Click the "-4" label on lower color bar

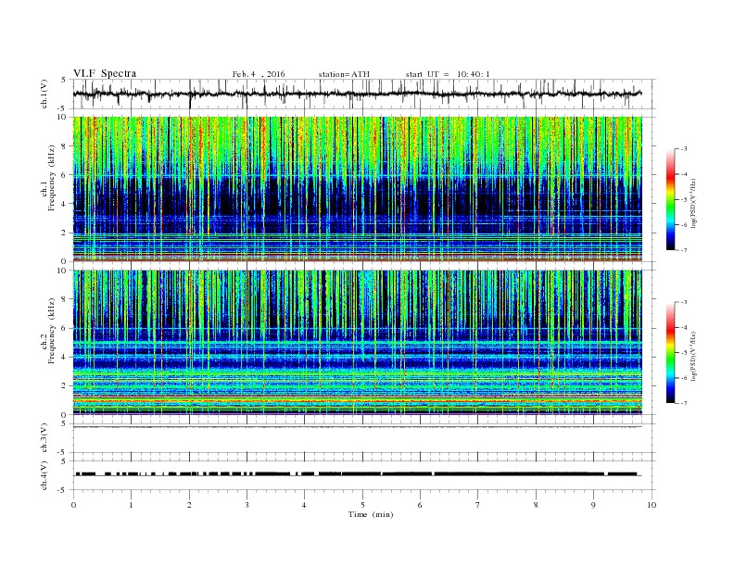pyautogui.click(x=684, y=327)
